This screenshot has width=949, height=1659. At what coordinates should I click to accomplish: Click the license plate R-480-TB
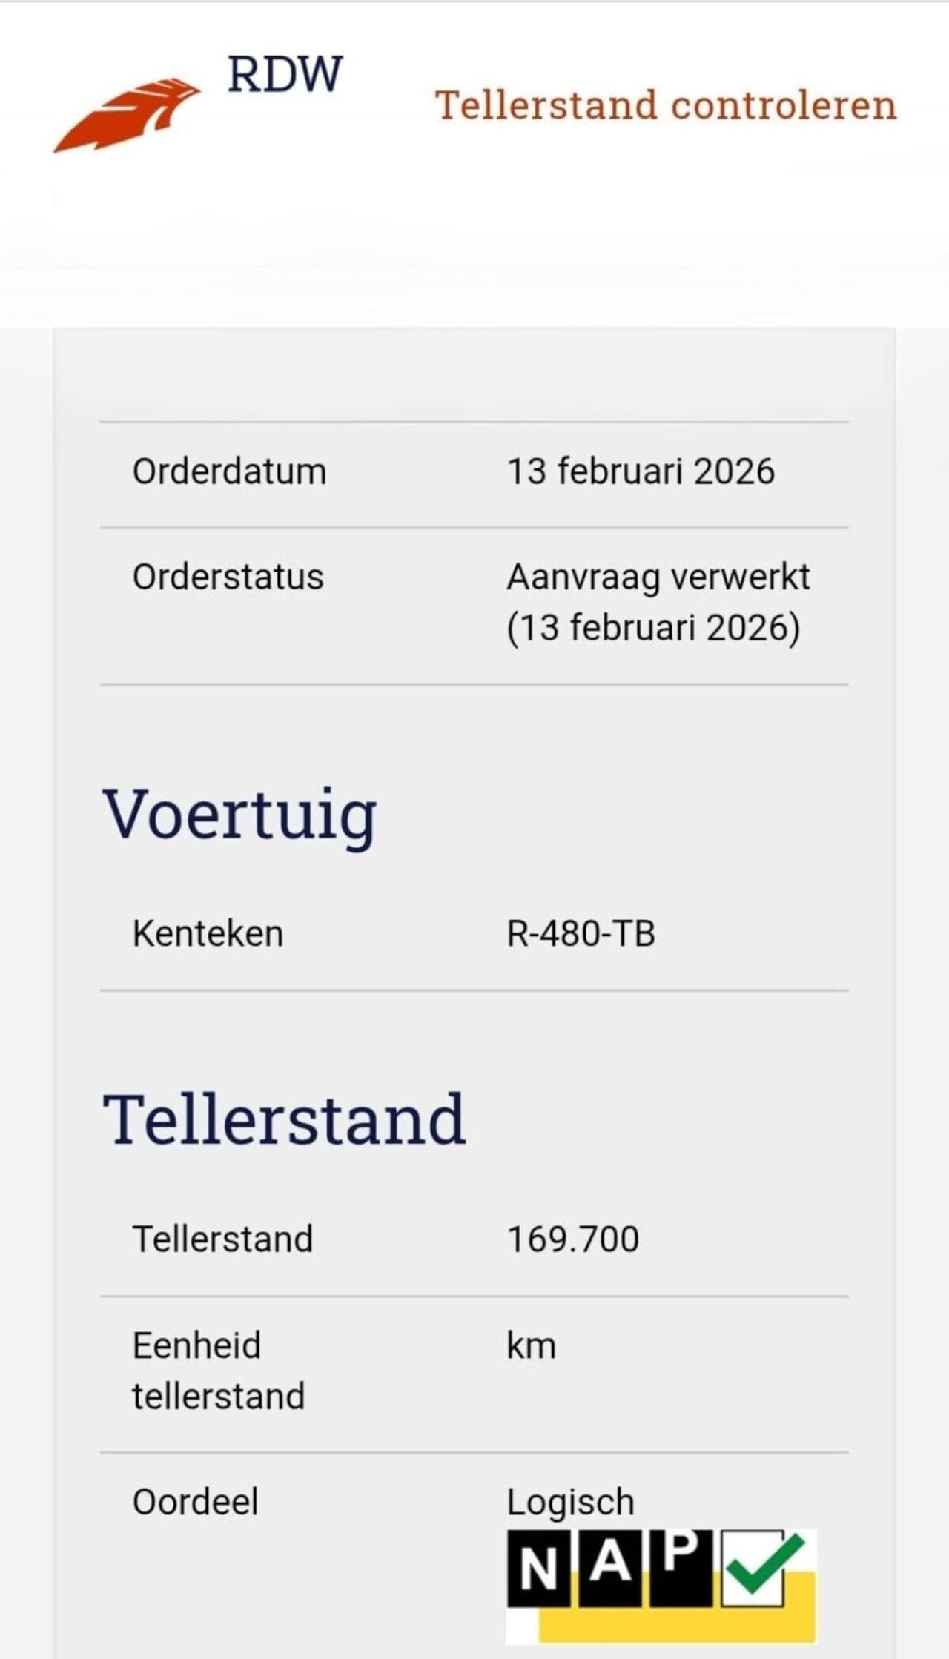pyautogui.click(x=581, y=933)
